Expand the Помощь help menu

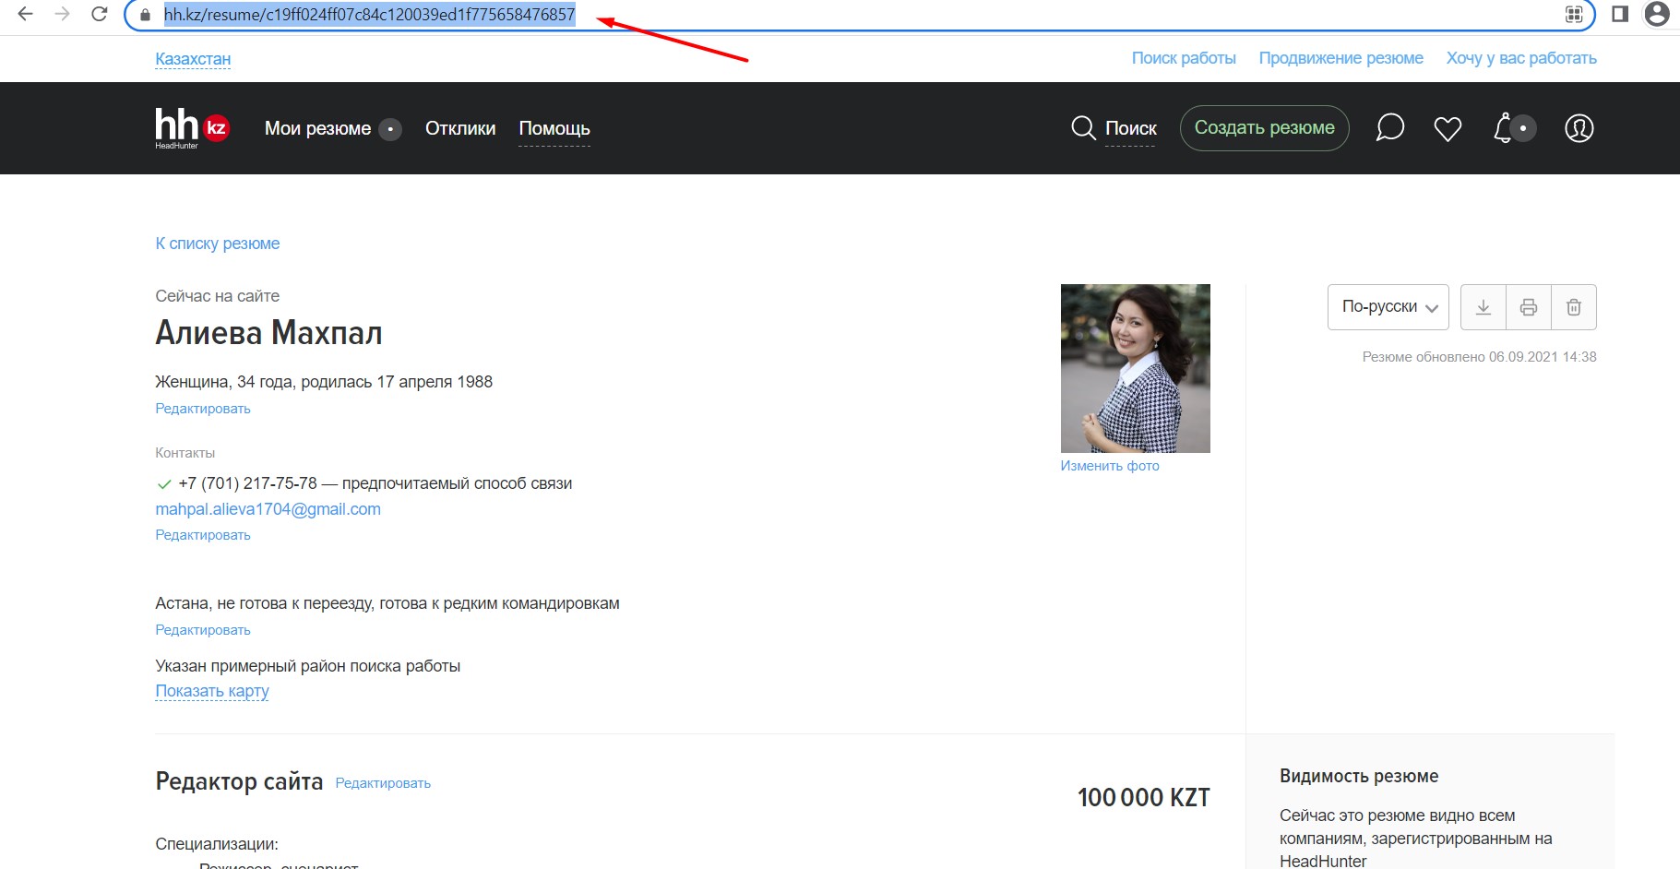click(x=554, y=128)
